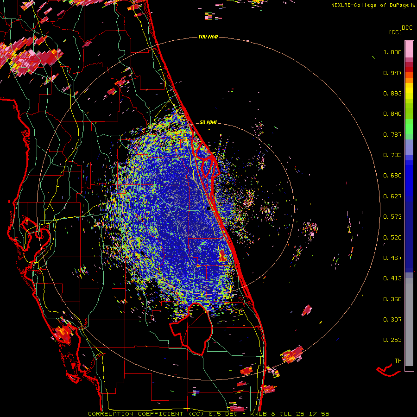Click the 0.413 color scale value
The height and width of the screenshot is (417, 417).
(x=392, y=278)
